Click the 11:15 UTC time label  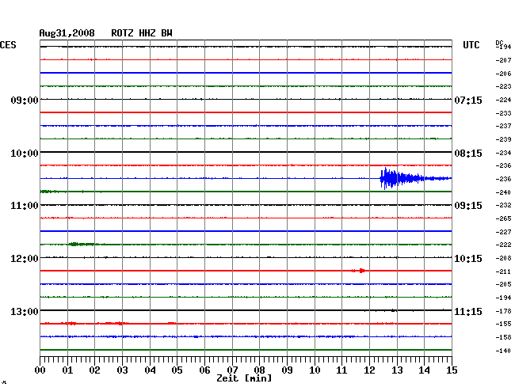(468, 311)
